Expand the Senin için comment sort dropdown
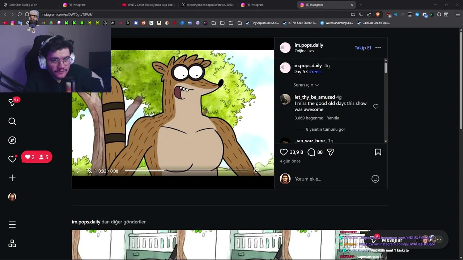Viewport: 463px width, 260px height. point(306,85)
